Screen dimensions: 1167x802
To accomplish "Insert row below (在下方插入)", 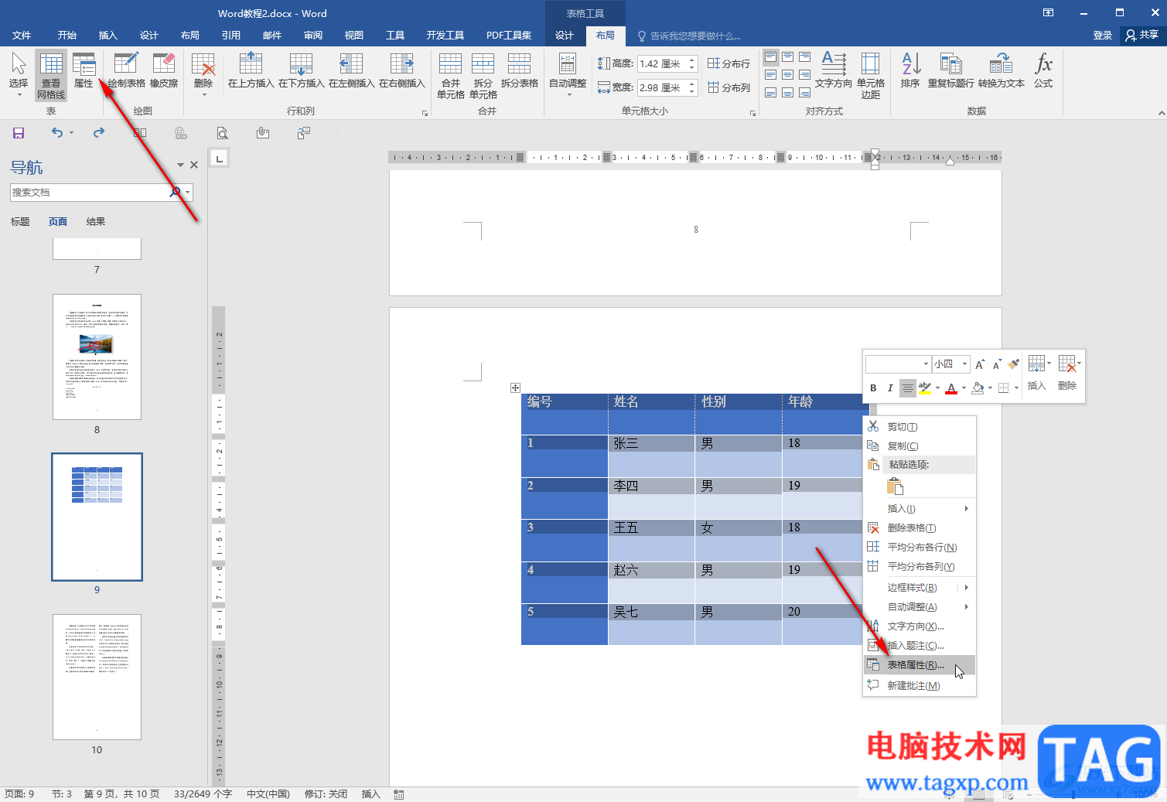I will 301,70.
